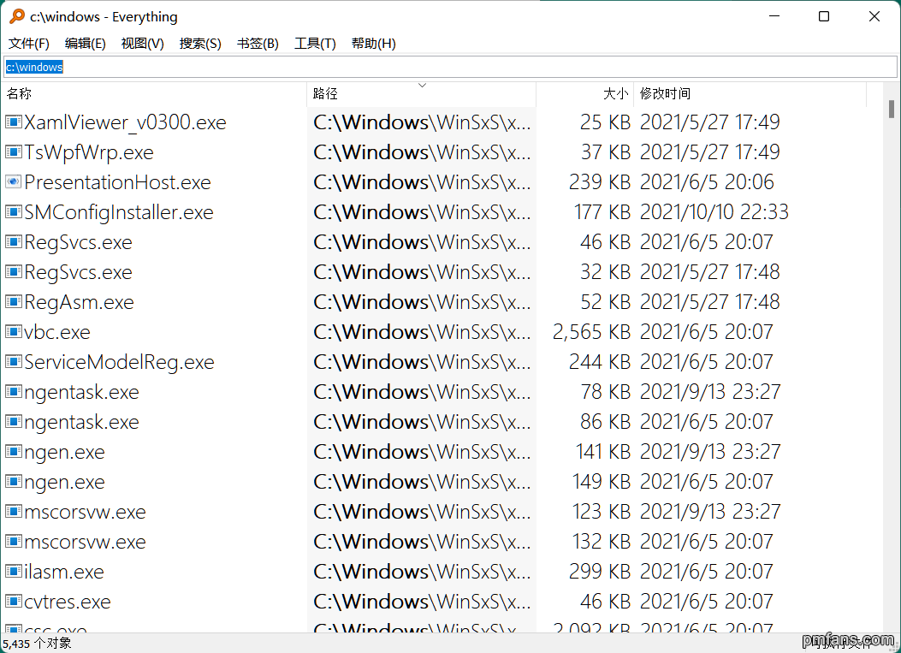Click the 2021/10/10 22:33 modified time
901x653 pixels.
(714, 211)
